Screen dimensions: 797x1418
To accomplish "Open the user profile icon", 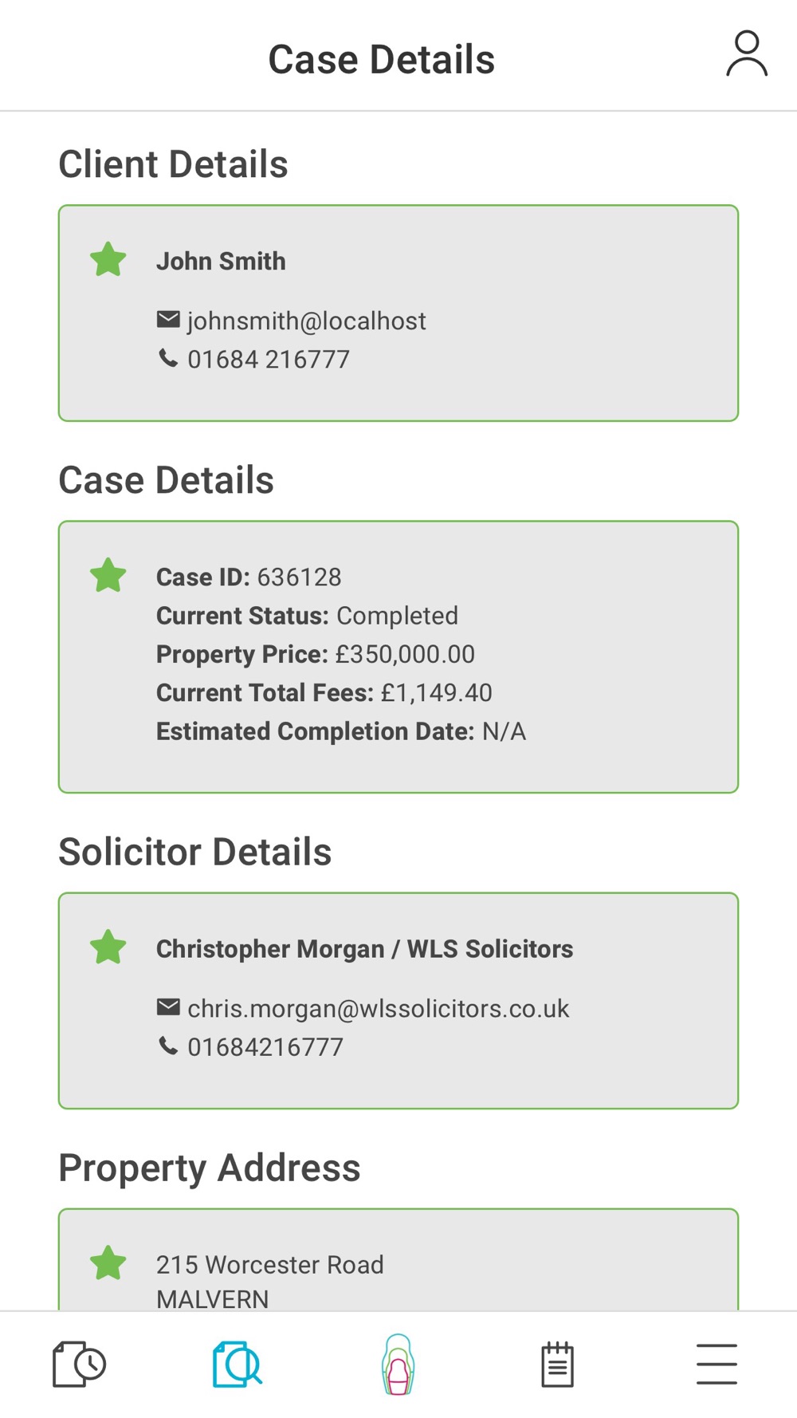I will pos(746,54).
